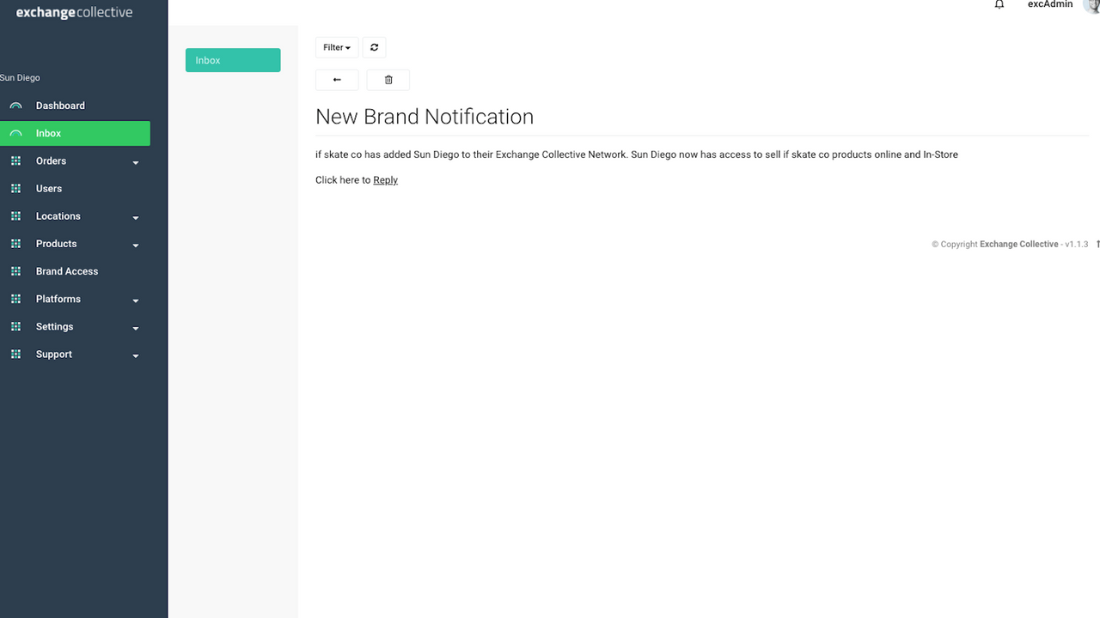The width and height of the screenshot is (1100, 618).
Task: Open the Products menu item
Action: click(56, 243)
